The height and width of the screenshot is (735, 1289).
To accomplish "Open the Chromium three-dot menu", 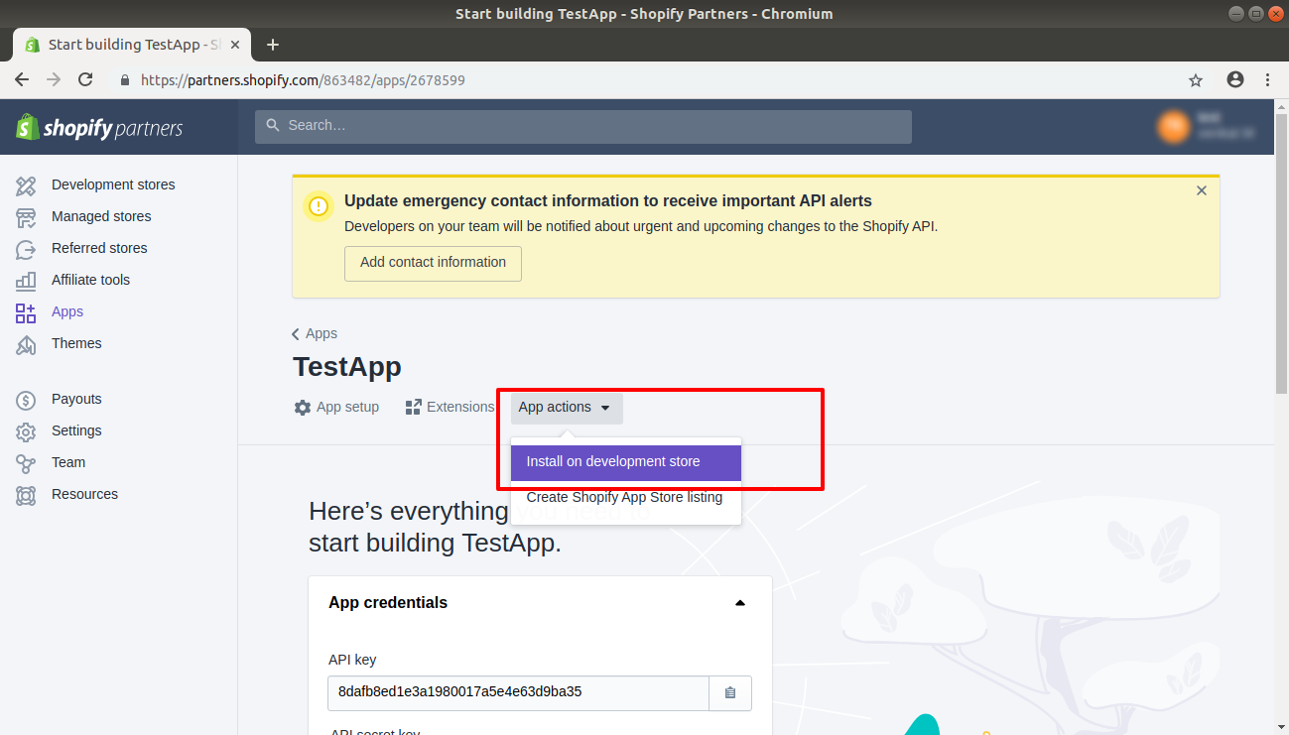I will (x=1267, y=80).
